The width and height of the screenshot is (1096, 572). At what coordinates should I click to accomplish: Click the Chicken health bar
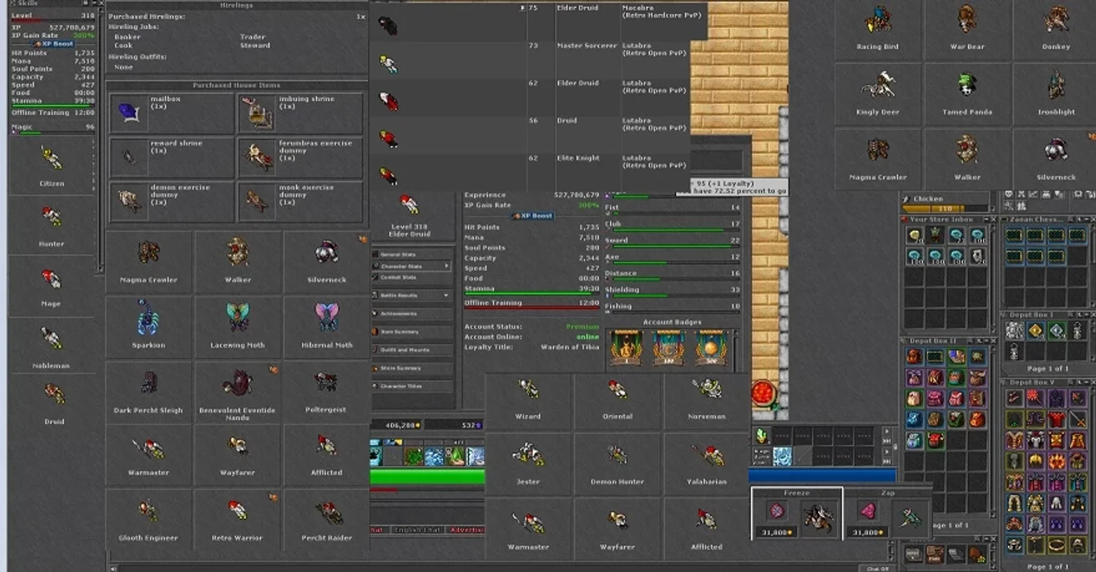pyautogui.click(x=946, y=208)
